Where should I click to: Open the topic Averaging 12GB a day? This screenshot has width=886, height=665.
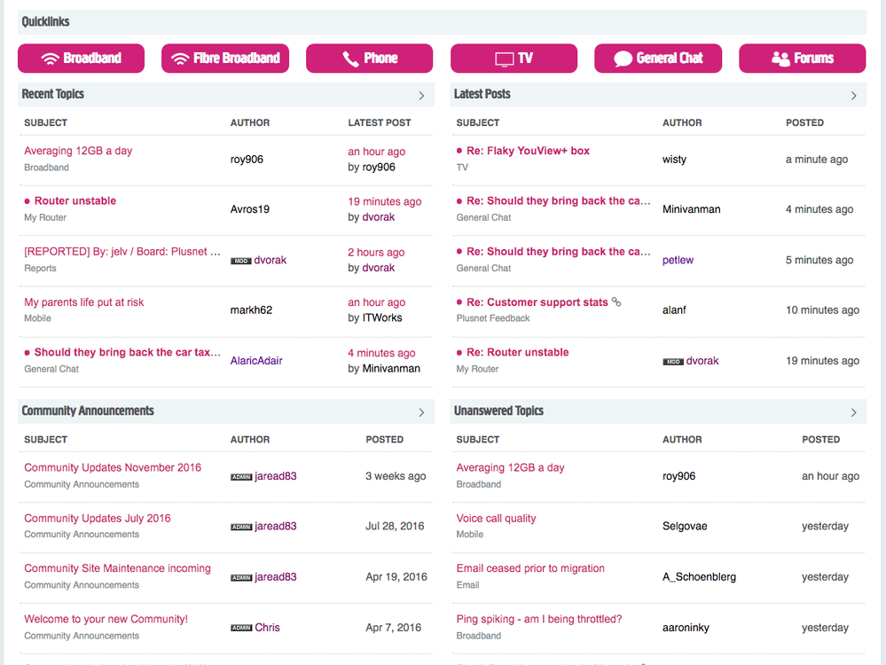[x=77, y=151]
